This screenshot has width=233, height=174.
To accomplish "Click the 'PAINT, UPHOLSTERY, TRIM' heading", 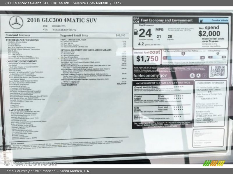I will click(x=73, y=40).
